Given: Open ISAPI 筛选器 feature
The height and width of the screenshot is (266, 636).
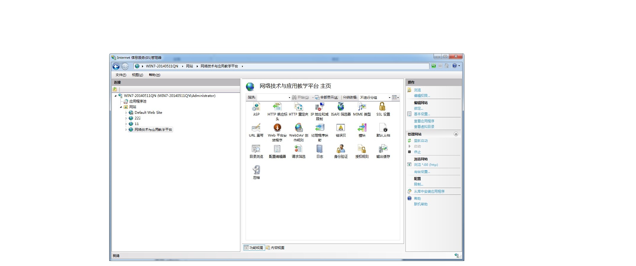Looking at the screenshot, I should point(341,109).
